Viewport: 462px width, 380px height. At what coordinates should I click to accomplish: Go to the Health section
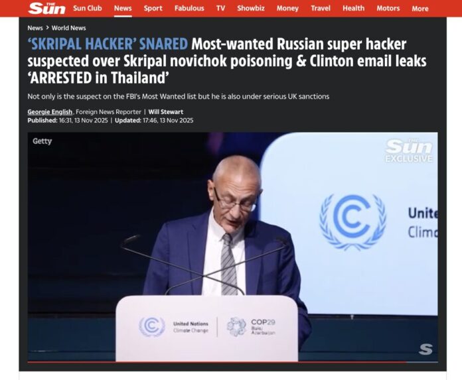point(354,8)
